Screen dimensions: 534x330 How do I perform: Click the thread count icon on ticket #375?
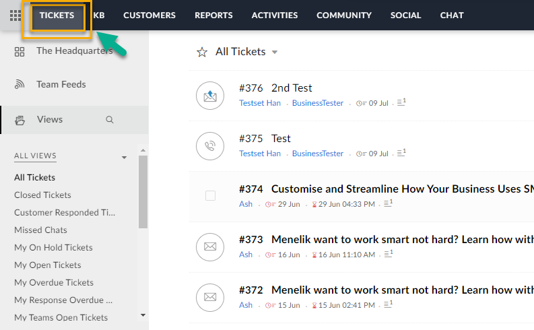coord(401,153)
